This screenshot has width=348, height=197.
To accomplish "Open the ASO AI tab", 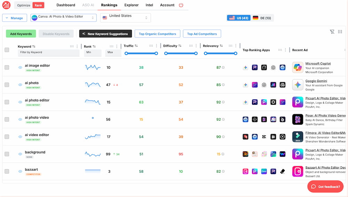I will [88, 5].
